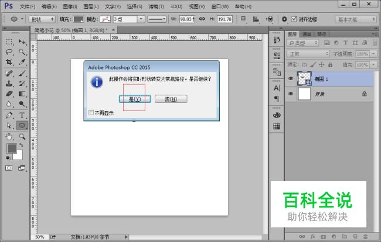Select the Clone Stamp tool
The width and height of the screenshot is (381, 242).
pyautogui.click(x=9, y=84)
